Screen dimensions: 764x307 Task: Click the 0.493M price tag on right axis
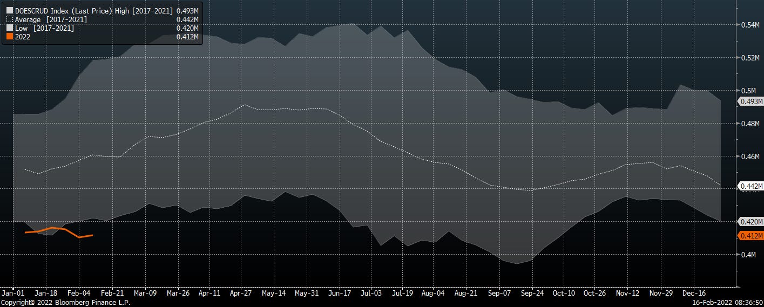coord(751,101)
